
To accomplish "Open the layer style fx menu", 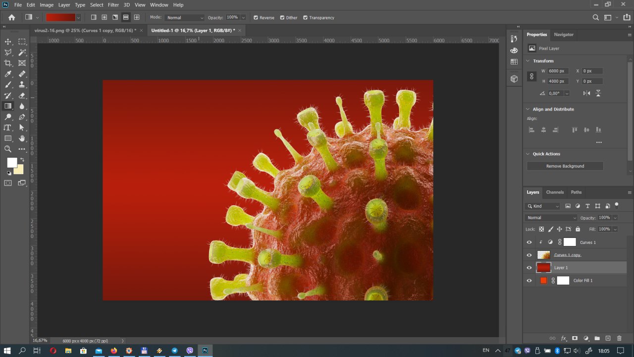I will pos(564,338).
